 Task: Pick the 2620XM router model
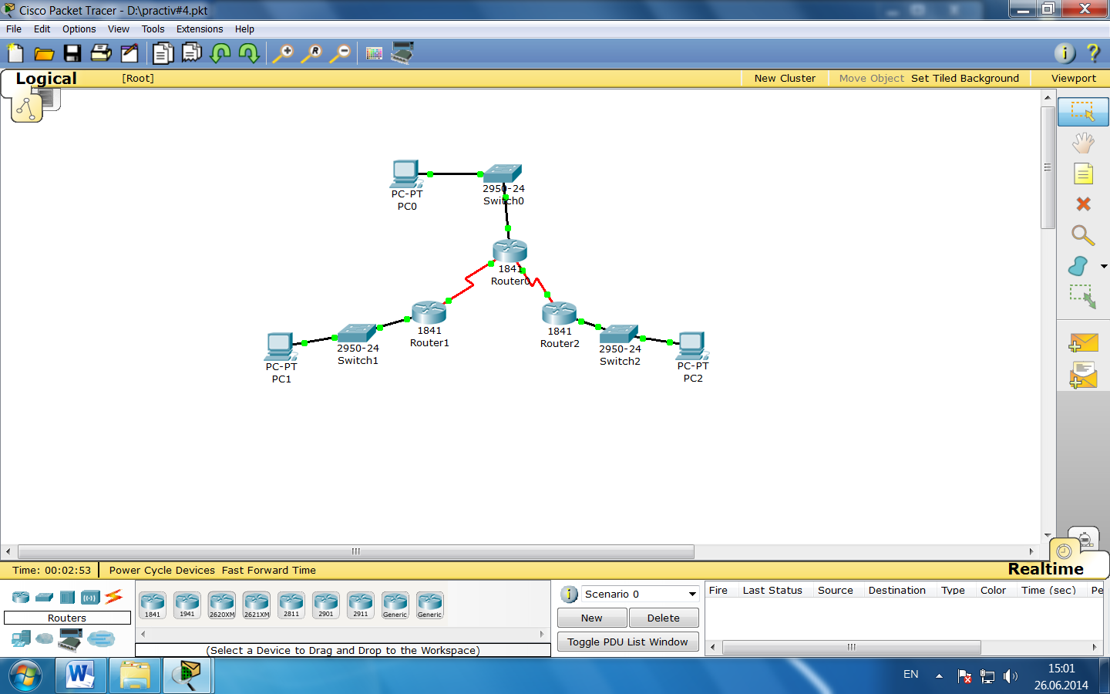tap(222, 605)
